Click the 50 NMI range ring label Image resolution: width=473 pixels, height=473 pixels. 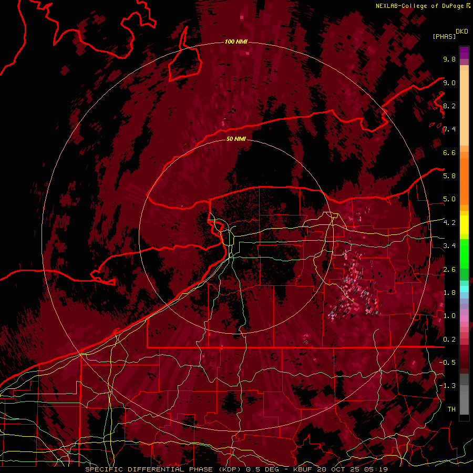(x=236, y=139)
